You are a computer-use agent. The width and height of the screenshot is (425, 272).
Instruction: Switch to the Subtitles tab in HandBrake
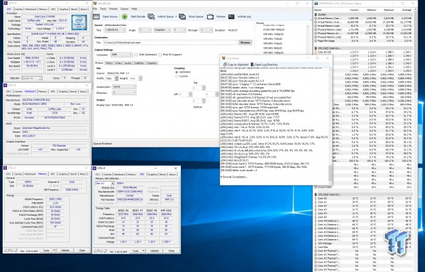139,63
